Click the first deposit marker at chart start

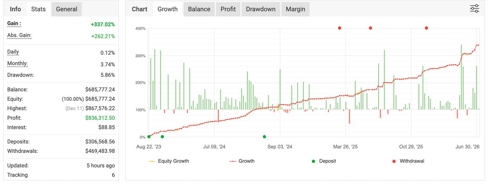pyautogui.click(x=149, y=137)
